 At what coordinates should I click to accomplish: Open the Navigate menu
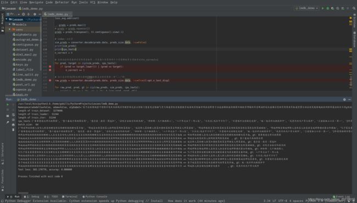pos(36,2)
